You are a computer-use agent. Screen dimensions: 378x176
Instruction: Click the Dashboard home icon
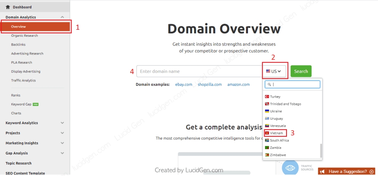(8, 7)
